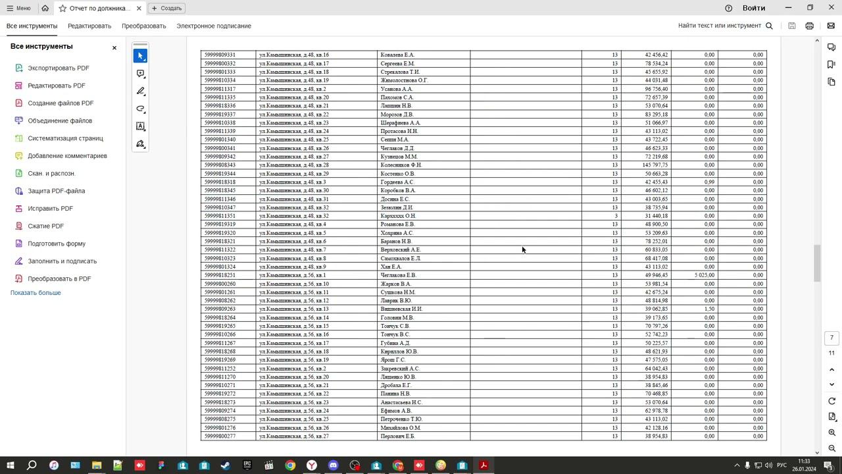Open Windows taskbar search
The width and height of the screenshot is (842, 474).
pos(31,465)
